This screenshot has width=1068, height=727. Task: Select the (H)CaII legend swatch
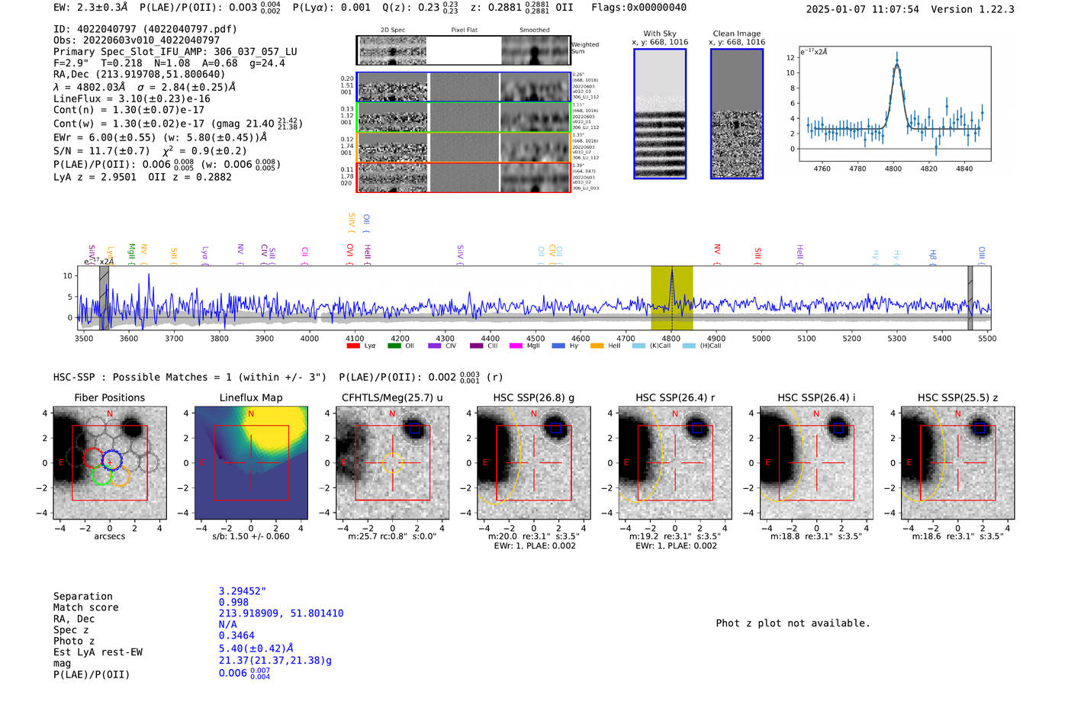pos(690,346)
